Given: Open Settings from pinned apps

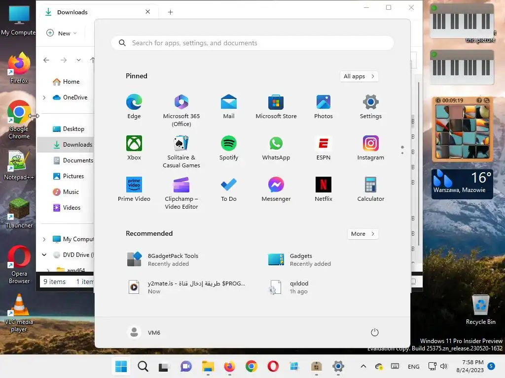Looking at the screenshot, I should coord(371,107).
